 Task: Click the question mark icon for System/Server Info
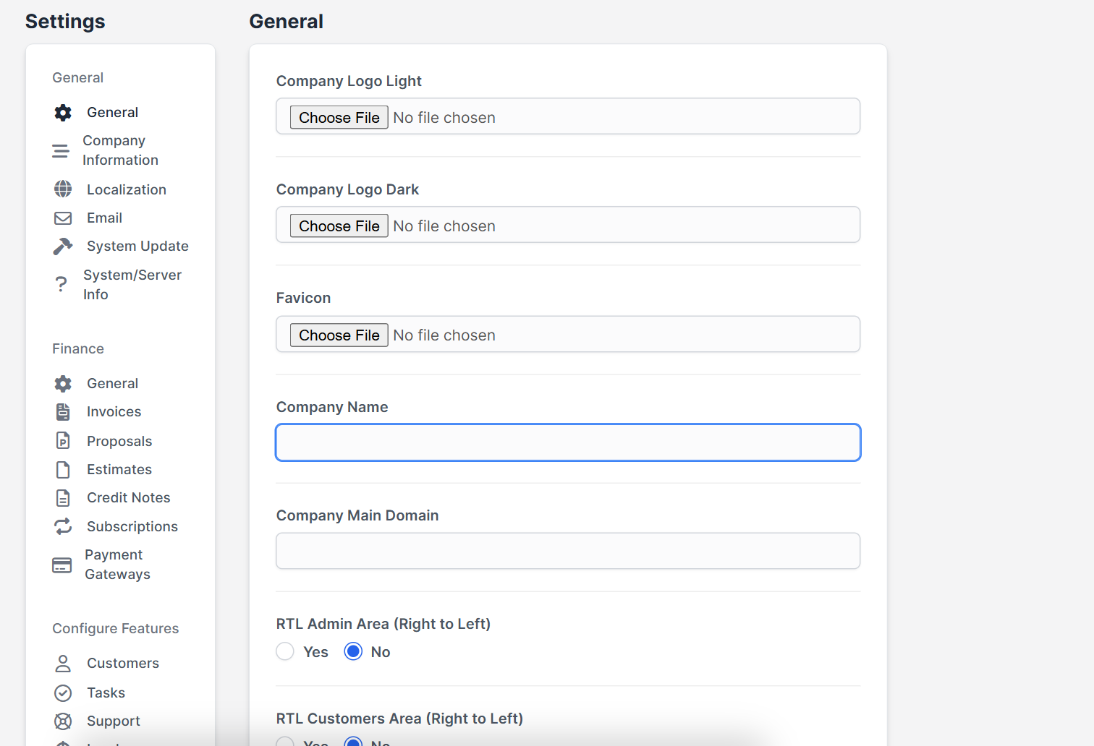pos(62,285)
